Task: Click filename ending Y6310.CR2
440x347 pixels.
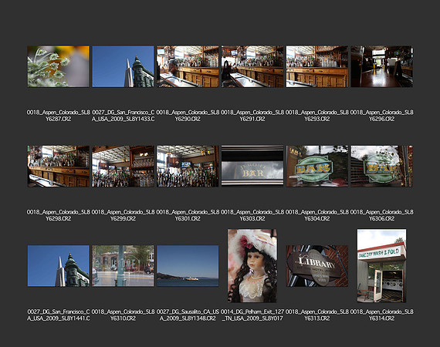Action: 124,315
